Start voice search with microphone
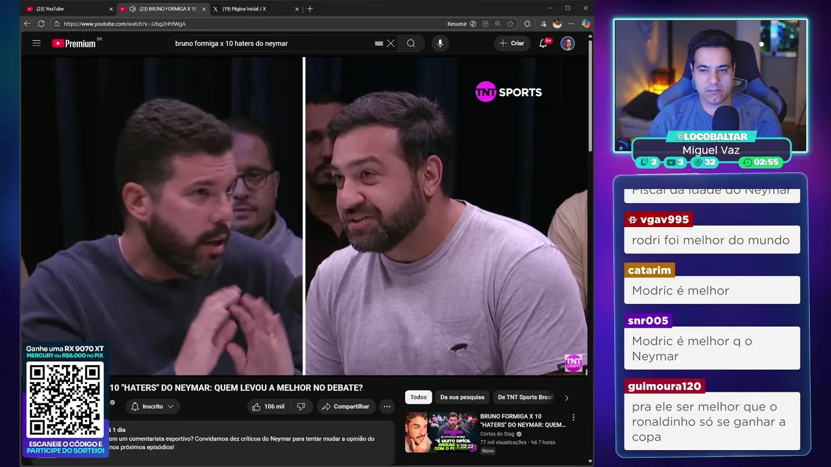The height and width of the screenshot is (467, 831). click(x=440, y=43)
